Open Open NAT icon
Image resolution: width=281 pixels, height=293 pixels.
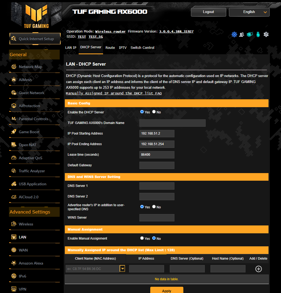[x=14, y=145]
